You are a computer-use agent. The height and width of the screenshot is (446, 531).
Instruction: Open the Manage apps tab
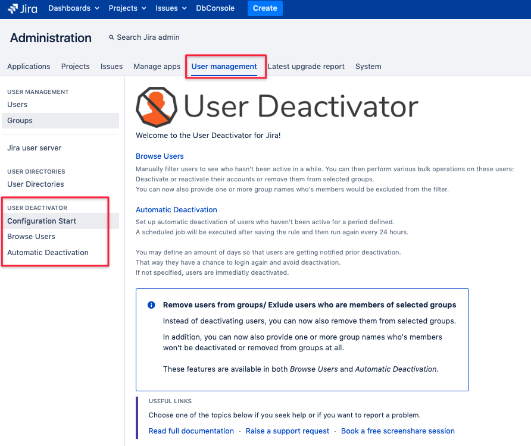point(157,67)
